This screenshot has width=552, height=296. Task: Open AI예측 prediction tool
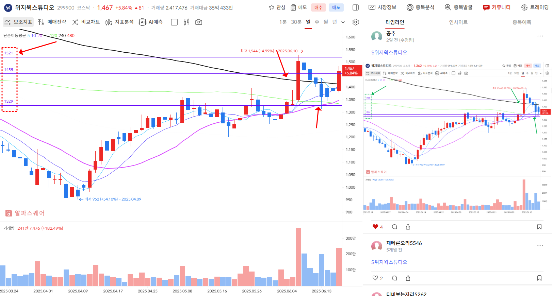click(x=151, y=22)
